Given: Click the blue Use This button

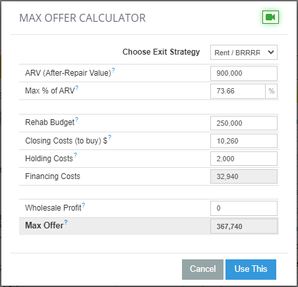Looking at the screenshot, I should pyautogui.click(x=251, y=269).
